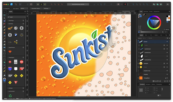
Task: Insert the Interstate 5 shield asset
Action: click(10, 69)
